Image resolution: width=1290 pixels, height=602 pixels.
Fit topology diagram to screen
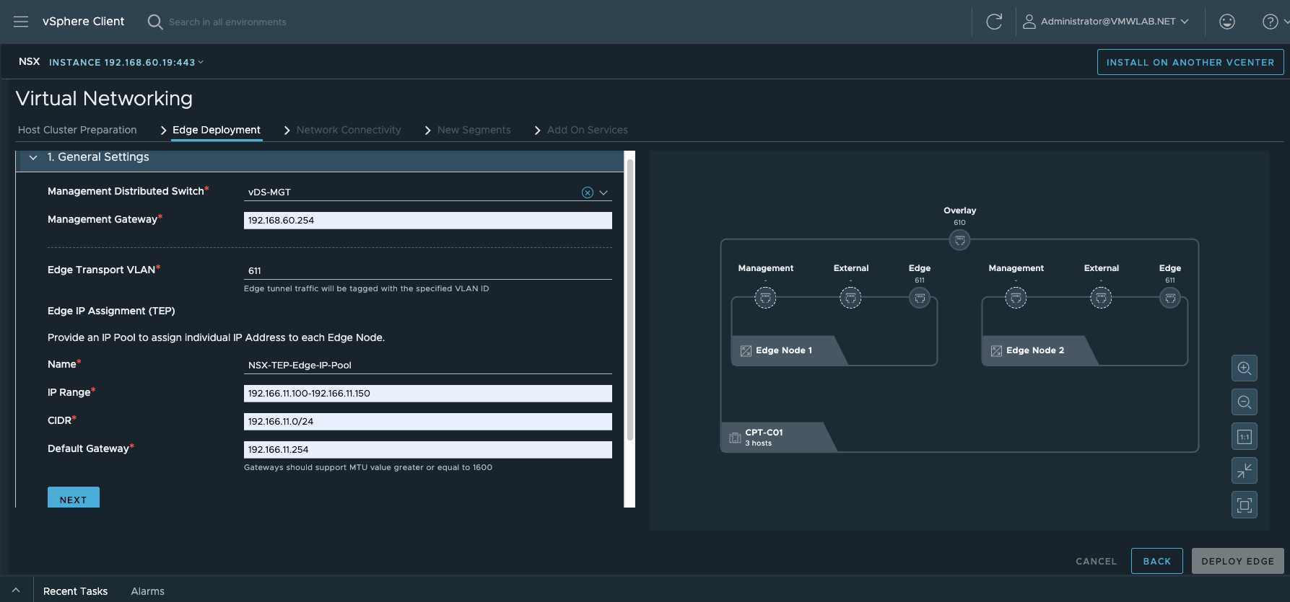(1245, 505)
